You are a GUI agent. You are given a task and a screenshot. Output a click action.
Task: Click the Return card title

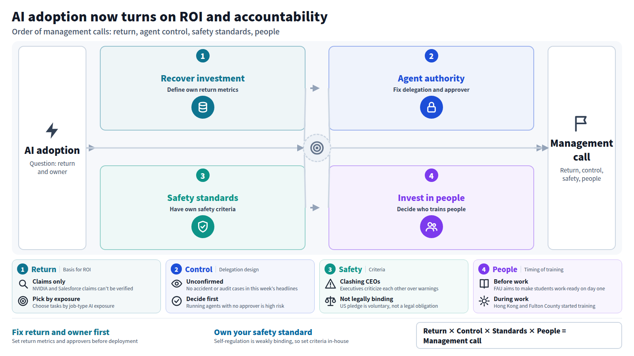(x=44, y=269)
